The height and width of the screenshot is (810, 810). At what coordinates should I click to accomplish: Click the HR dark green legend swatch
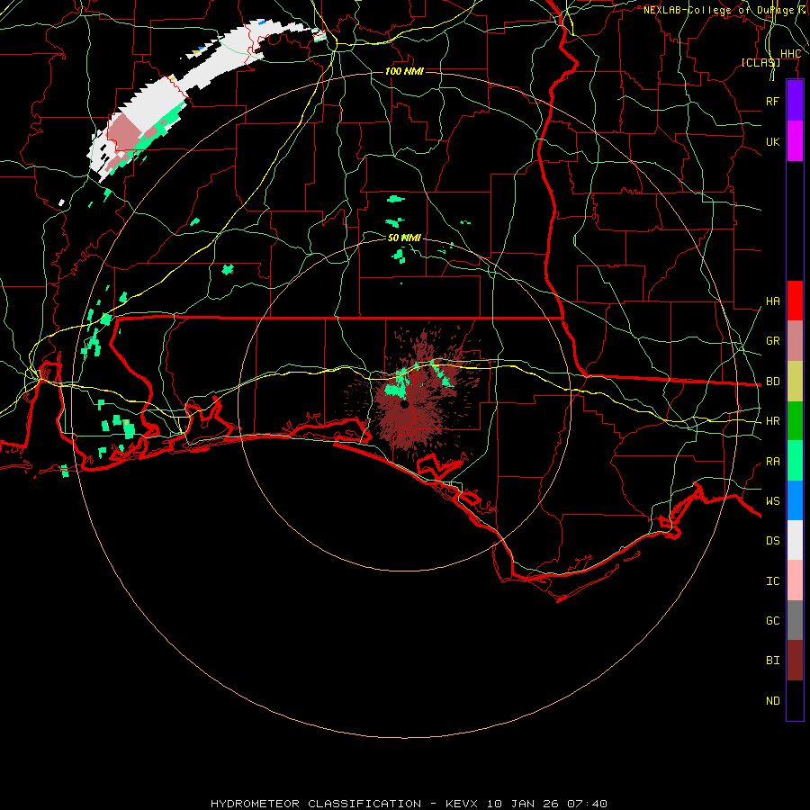pyautogui.click(x=795, y=420)
